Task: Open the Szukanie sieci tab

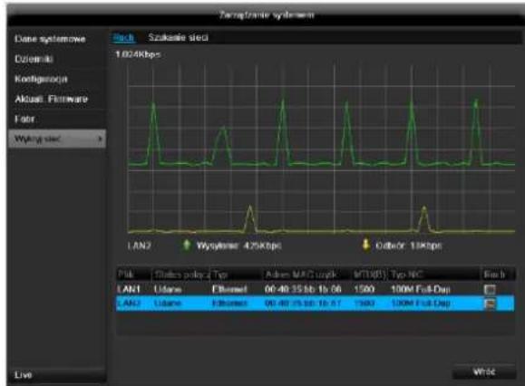Action: [x=178, y=37]
